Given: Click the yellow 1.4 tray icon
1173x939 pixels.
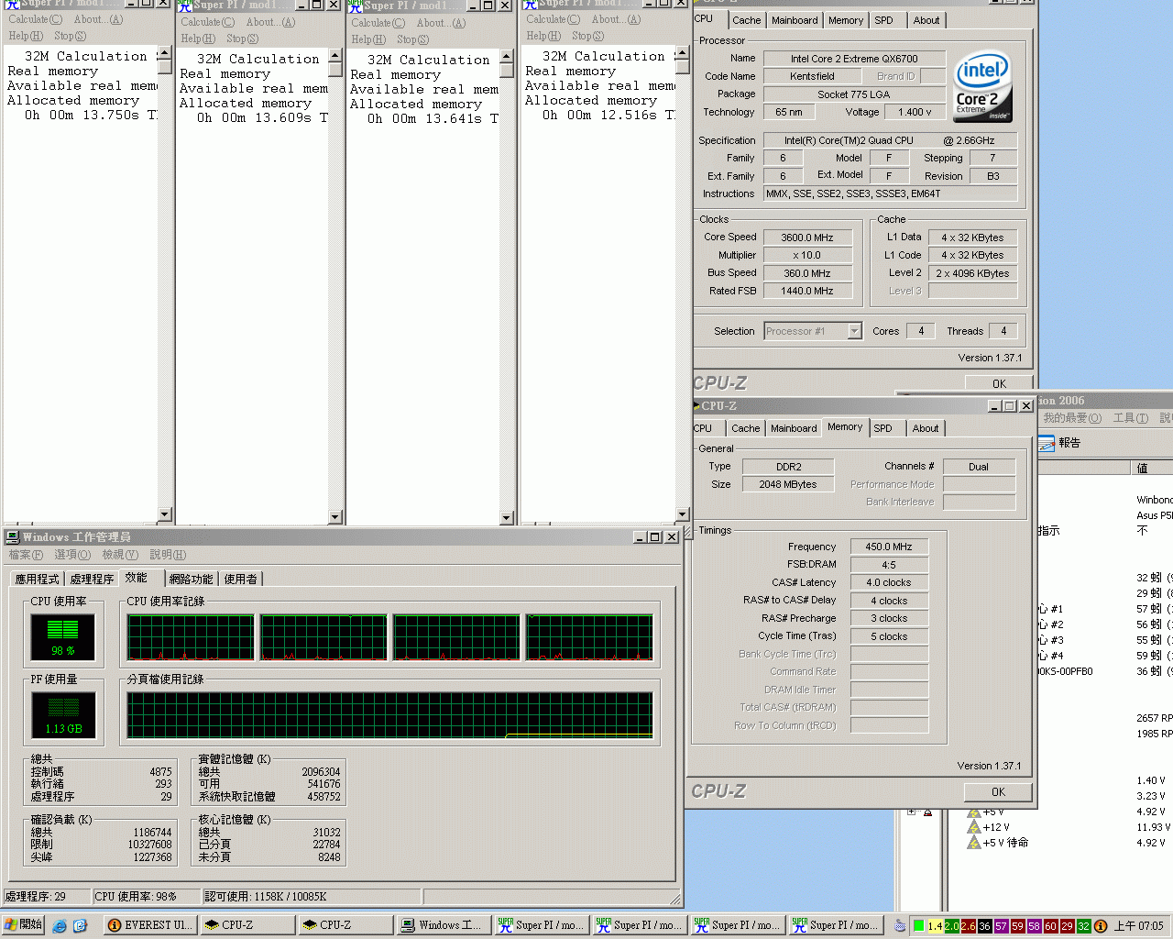Looking at the screenshot, I should [935, 926].
